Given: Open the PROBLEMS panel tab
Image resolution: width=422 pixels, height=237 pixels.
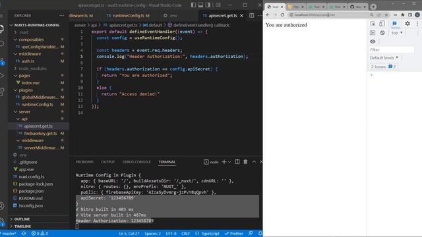Looking at the screenshot, I should [84, 162].
